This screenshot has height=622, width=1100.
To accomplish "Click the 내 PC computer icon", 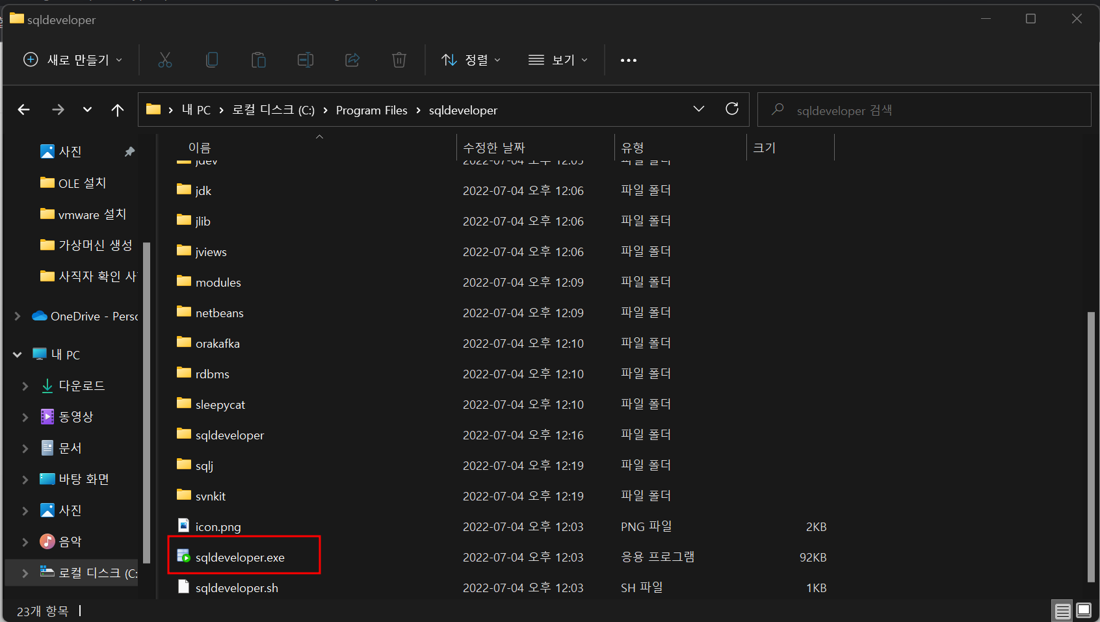I will [x=40, y=354].
